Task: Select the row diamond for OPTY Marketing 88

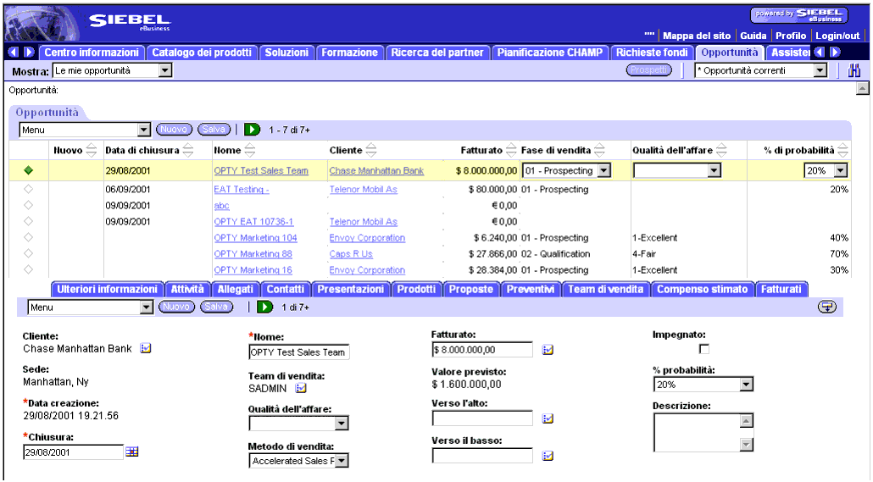Action: 29,254
